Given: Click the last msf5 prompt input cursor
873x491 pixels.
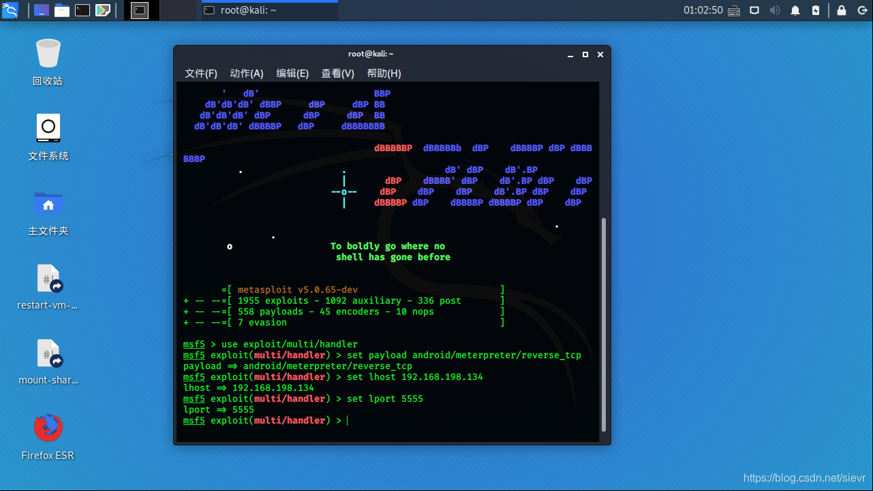Looking at the screenshot, I should click(x=348, y=420).
